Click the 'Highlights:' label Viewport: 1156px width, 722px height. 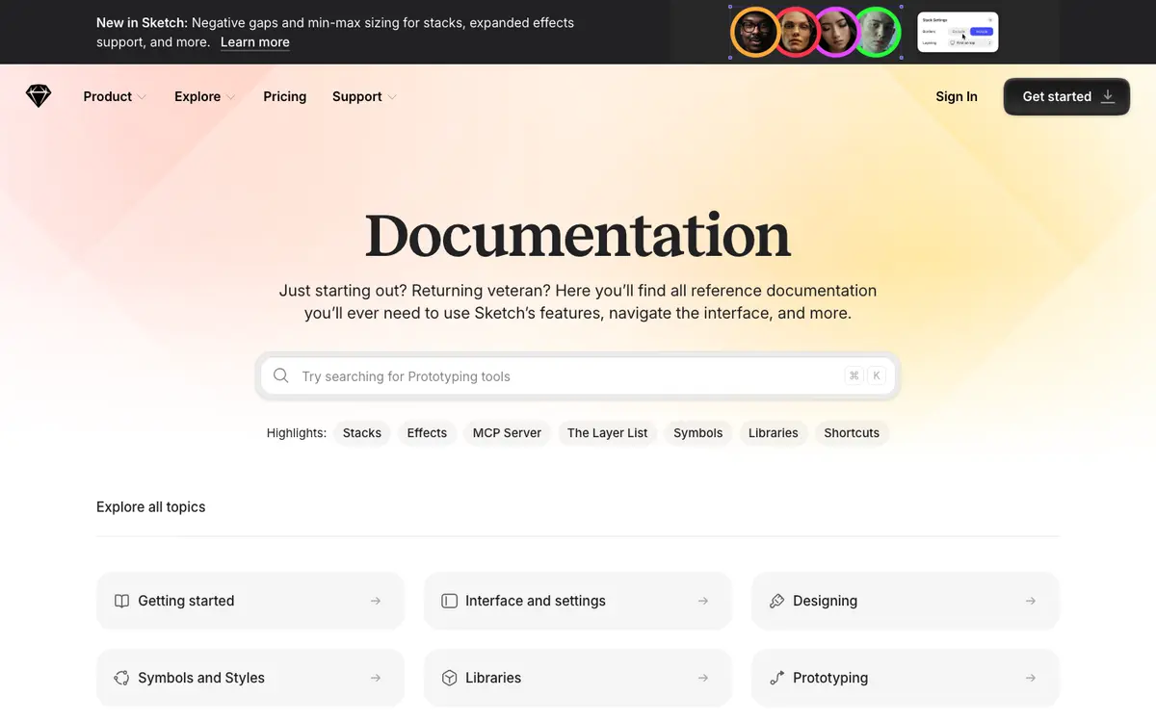297,433
